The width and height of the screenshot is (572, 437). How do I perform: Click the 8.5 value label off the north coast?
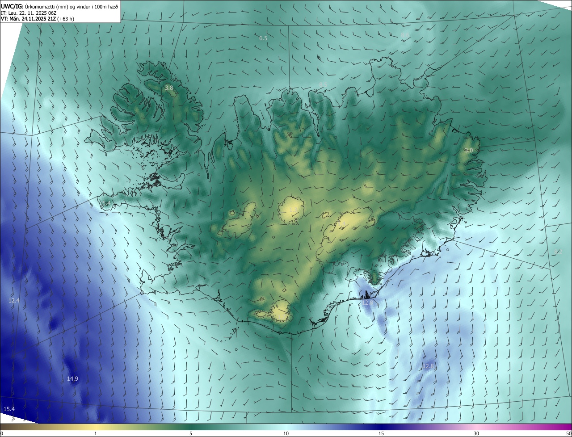[x=323, y=84]
